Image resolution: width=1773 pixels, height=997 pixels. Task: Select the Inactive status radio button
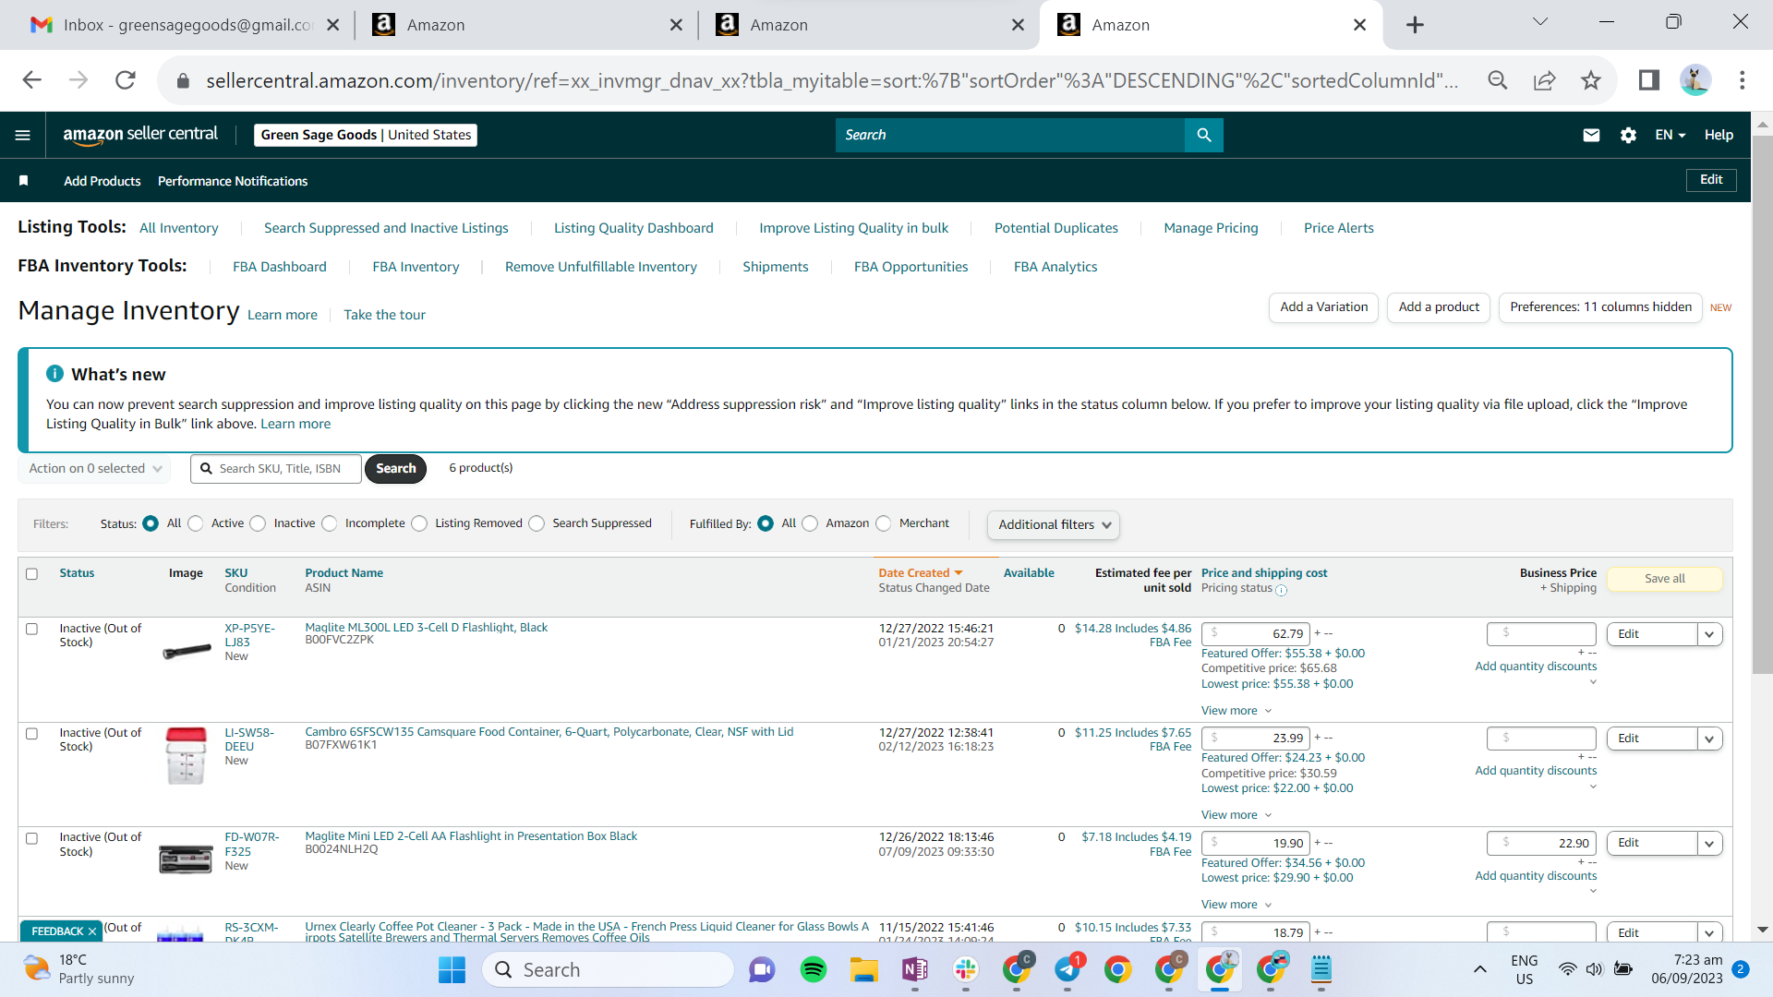pyautogui.click(x=259, y=523)
